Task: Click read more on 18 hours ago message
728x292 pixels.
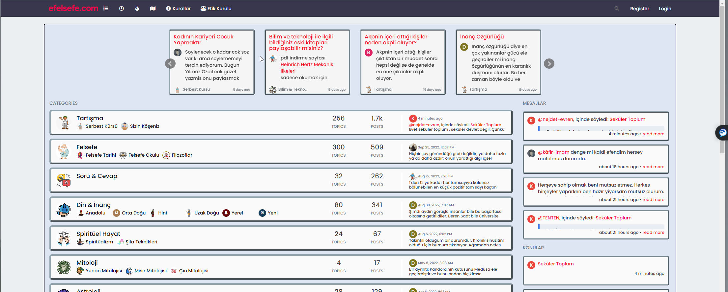Action: tap(653, 167)
